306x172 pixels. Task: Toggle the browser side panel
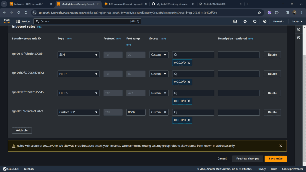[287, 13]
